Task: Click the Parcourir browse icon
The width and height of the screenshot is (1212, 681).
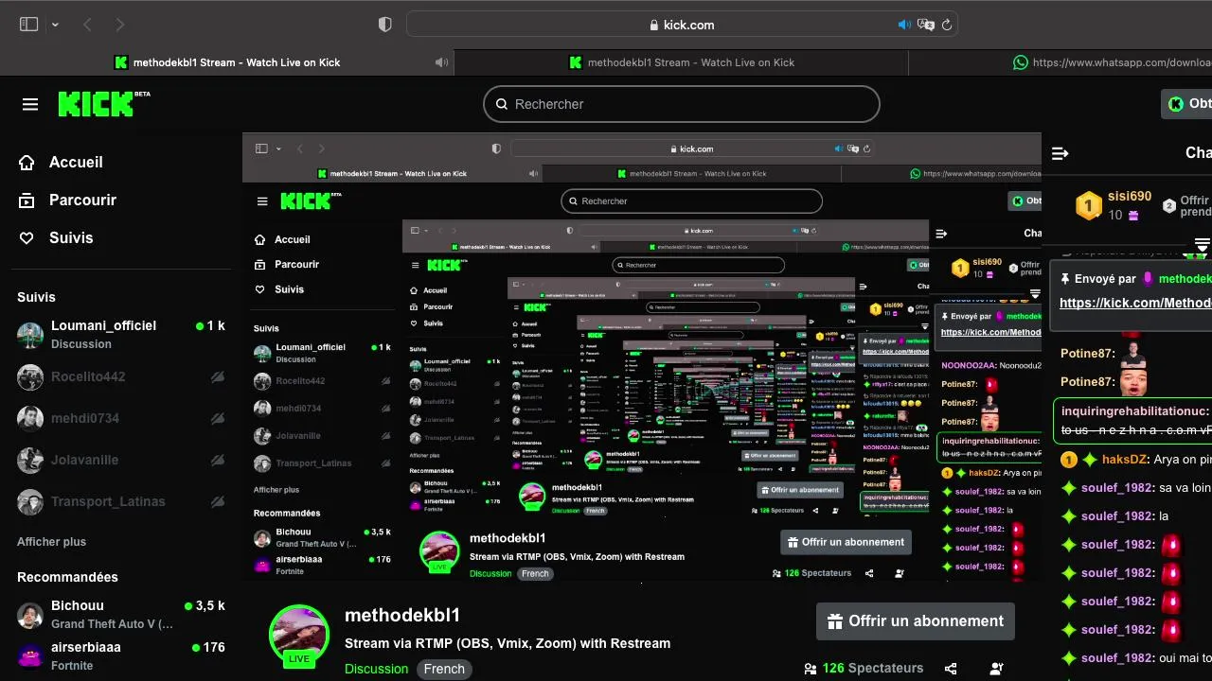Action: click(27, 200)
